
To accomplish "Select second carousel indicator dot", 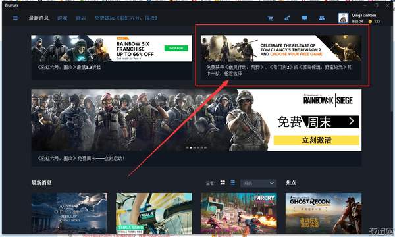I will tap(191, 148).
